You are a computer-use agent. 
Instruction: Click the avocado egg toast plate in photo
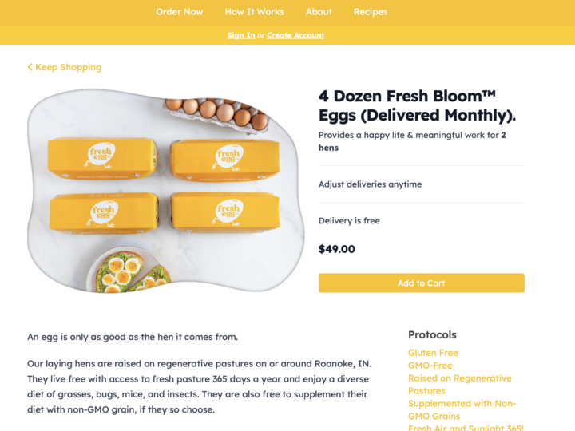pyautogui.click(x=132, y=271)
